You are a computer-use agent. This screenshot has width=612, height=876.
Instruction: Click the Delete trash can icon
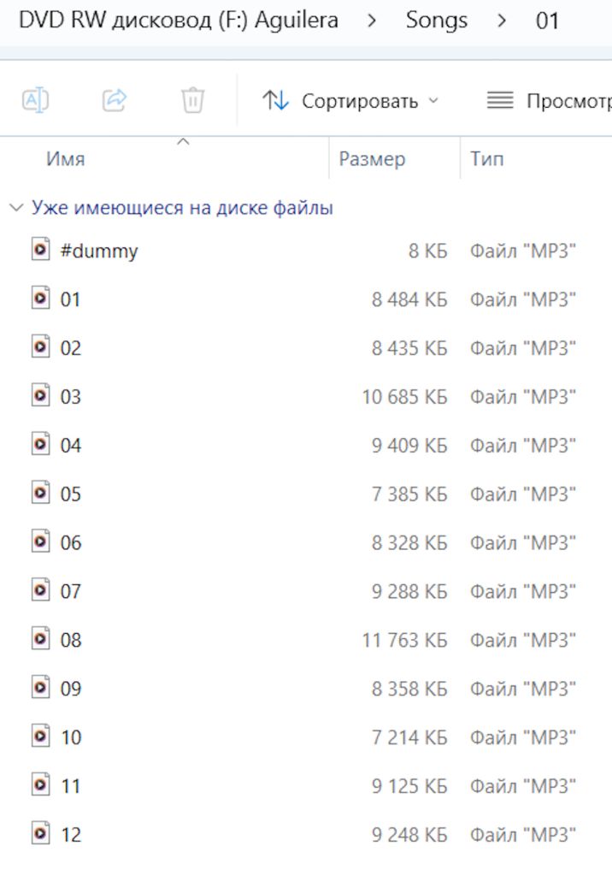[x=192, y=101]
